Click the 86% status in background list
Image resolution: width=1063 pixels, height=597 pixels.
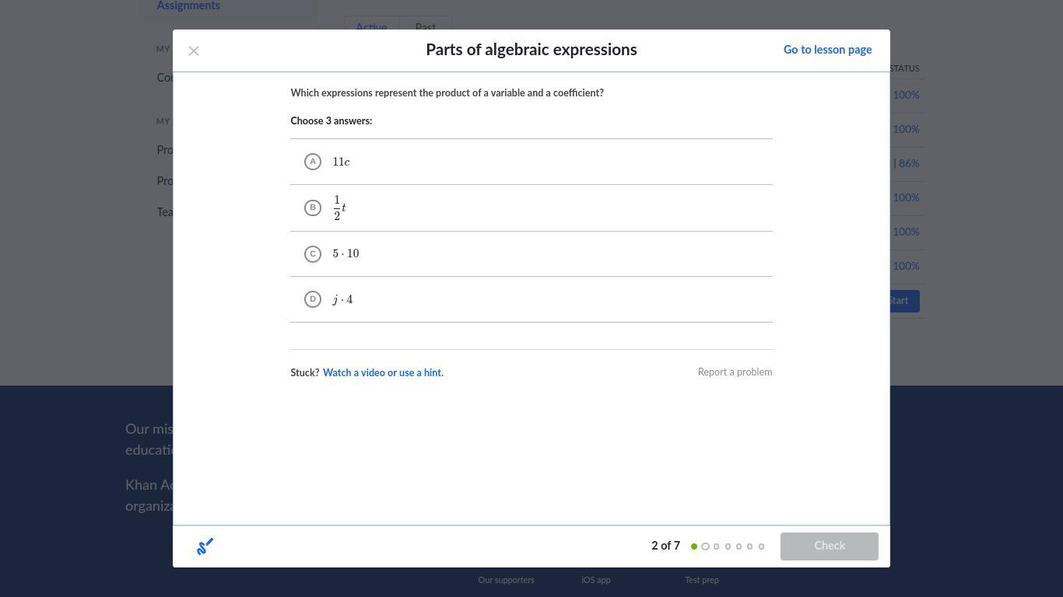tap(909, 164)
